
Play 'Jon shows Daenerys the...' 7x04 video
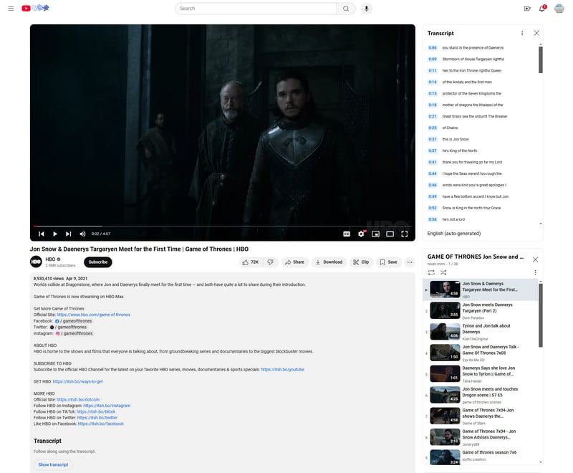point(480,416)
